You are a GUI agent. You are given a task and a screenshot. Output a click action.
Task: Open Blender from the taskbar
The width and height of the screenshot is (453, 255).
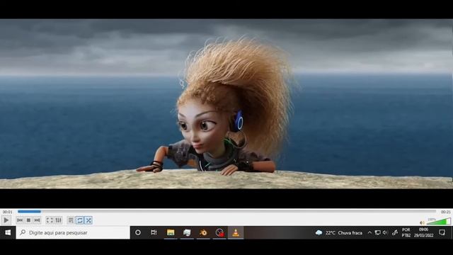point(203,232)
